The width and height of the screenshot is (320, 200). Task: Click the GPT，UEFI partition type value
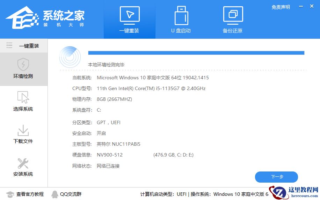[x=109, y=122]
